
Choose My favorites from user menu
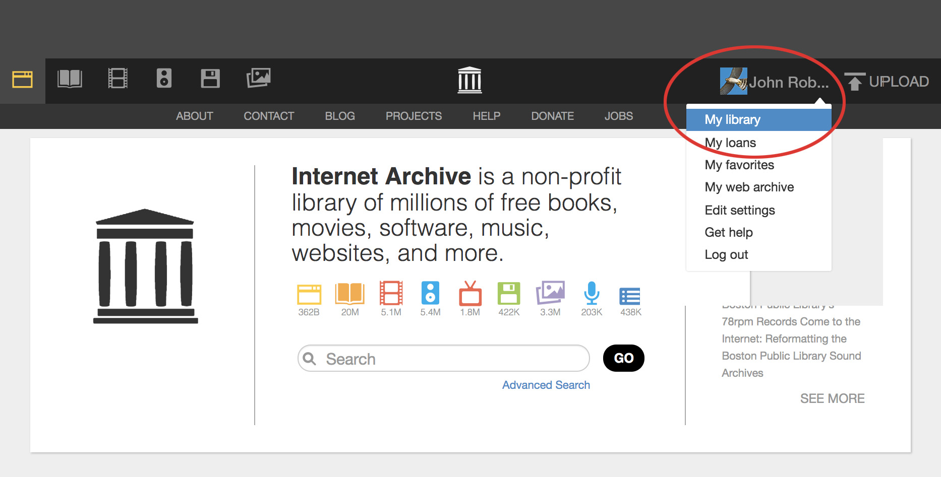(758, 165)
